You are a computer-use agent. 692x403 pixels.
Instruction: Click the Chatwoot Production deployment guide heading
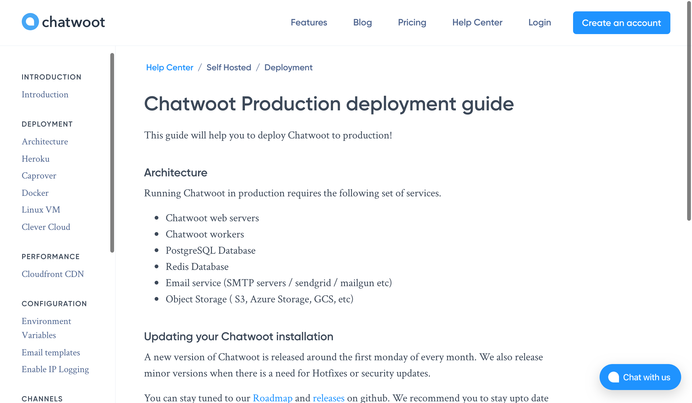(329, 104)
